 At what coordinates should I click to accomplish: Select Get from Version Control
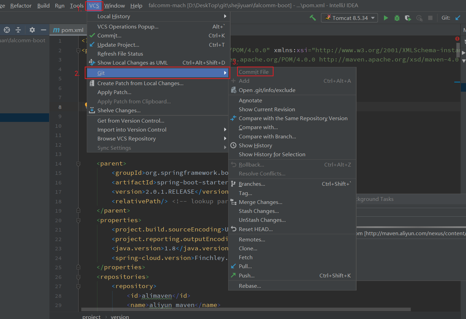[x=158, y=121]
